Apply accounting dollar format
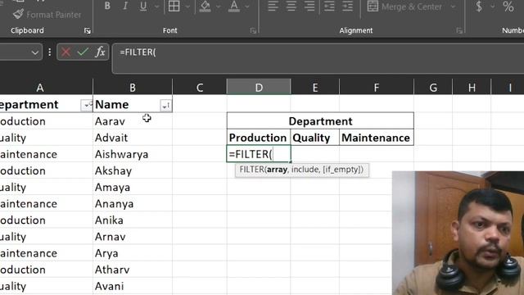The height and width of the screenshot is (295, 524). (479, 7)
